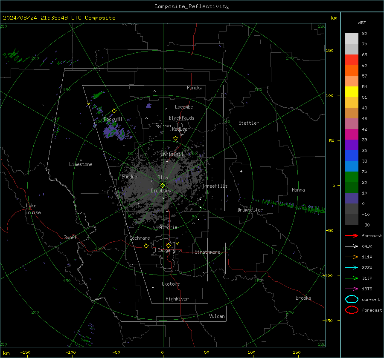384x358 pixels.
Task: Click the Airdrie city label
Action: point(168,227)
